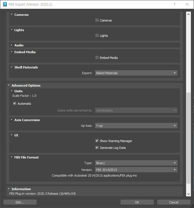The image size is (194, 208).
Task: Collapse the Lights section
Action: coord(12,30)
